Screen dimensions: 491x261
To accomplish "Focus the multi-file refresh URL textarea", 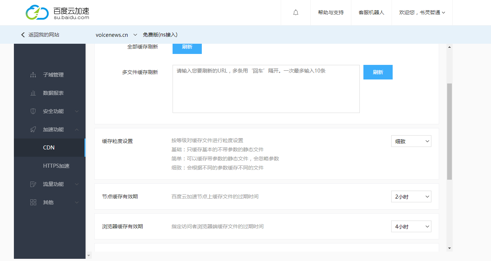I will coord(266,89).
